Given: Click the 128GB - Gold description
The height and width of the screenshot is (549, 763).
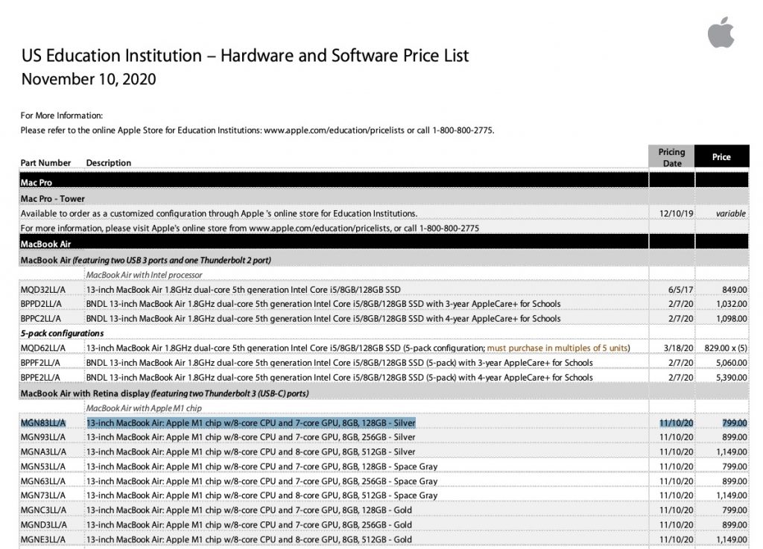Looking at the screenshot, I should click(249, 510).
